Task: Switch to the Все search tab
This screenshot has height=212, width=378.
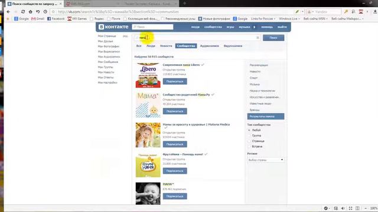Action: 139,46
